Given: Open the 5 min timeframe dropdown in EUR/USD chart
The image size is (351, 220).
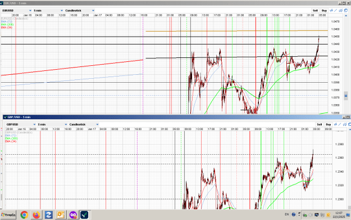Looking at the screenshot, I should tap(48, 11).
